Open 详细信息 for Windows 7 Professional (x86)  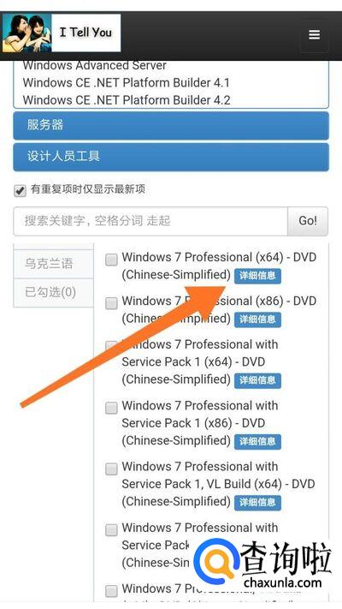[257, 319]
